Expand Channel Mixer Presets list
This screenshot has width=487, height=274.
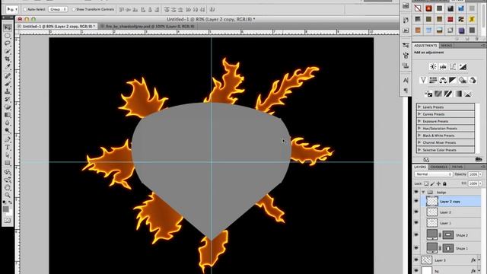pos(419,142)
